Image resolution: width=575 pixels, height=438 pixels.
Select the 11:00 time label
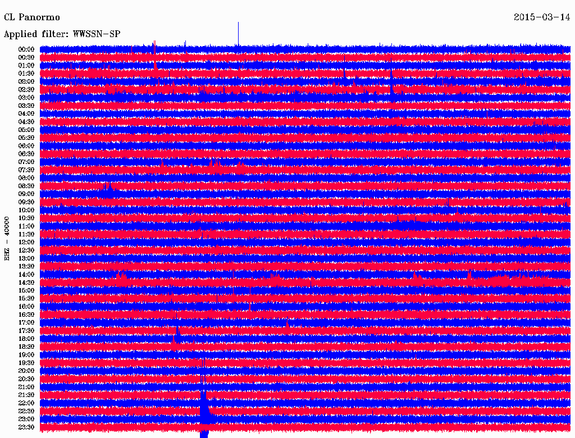click(x=26, y=226)
